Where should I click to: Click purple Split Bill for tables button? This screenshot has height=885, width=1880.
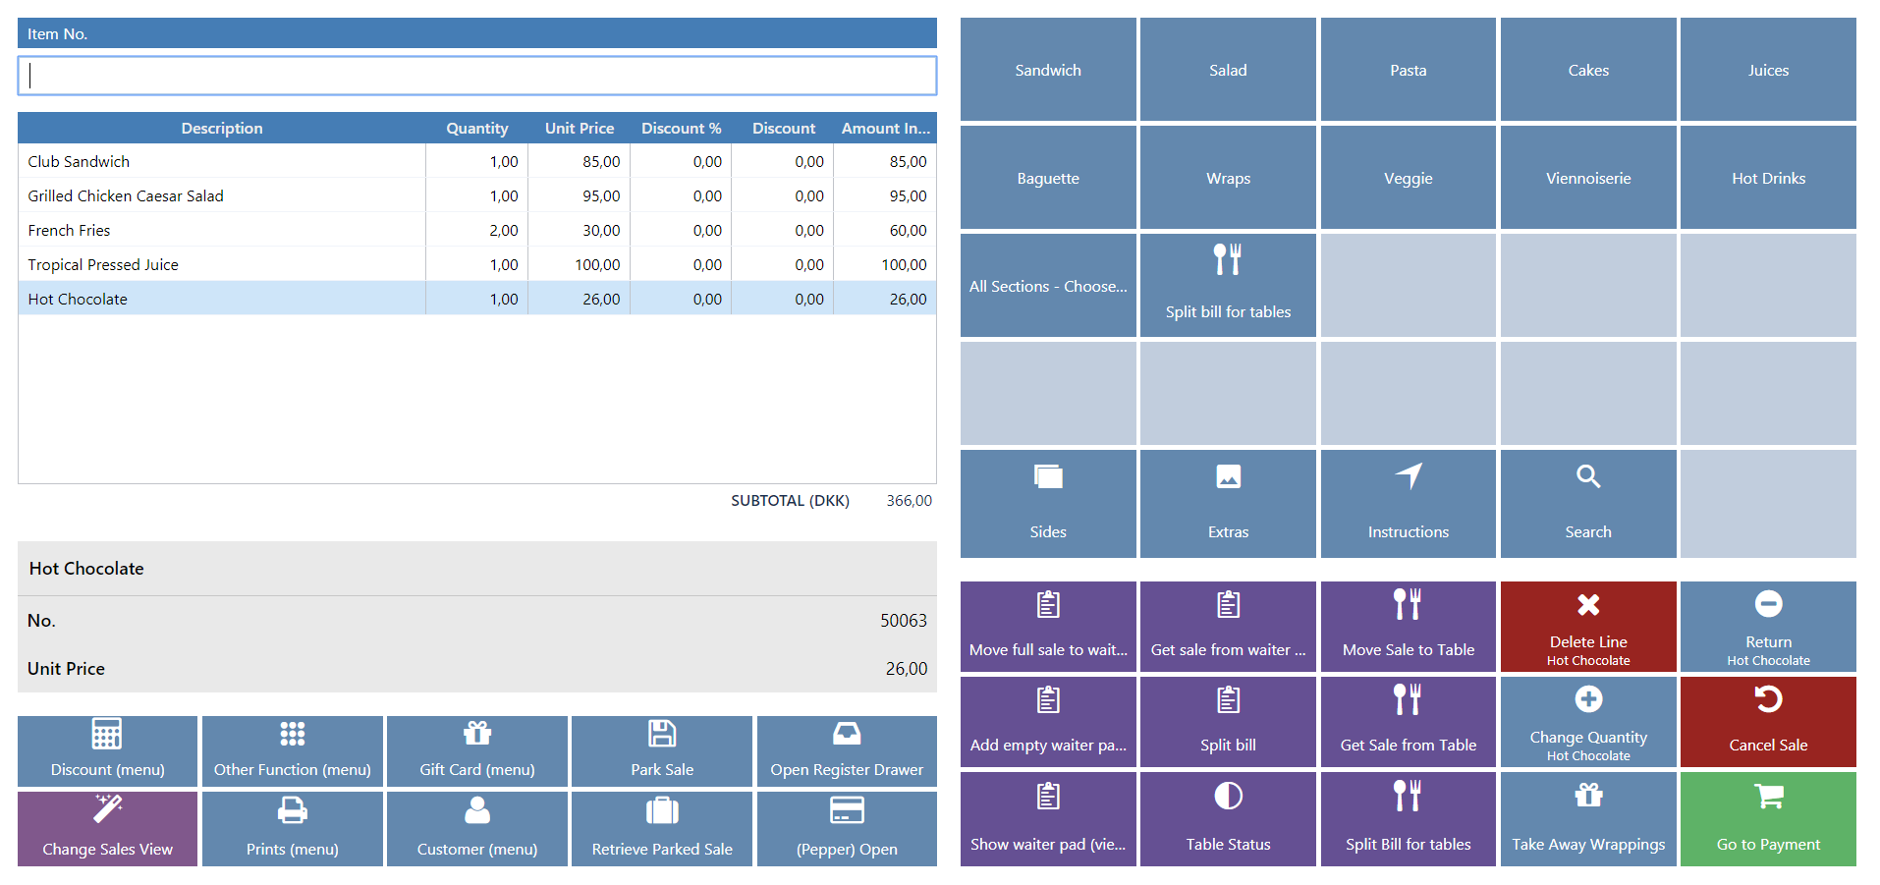(x=1409, y=819)
